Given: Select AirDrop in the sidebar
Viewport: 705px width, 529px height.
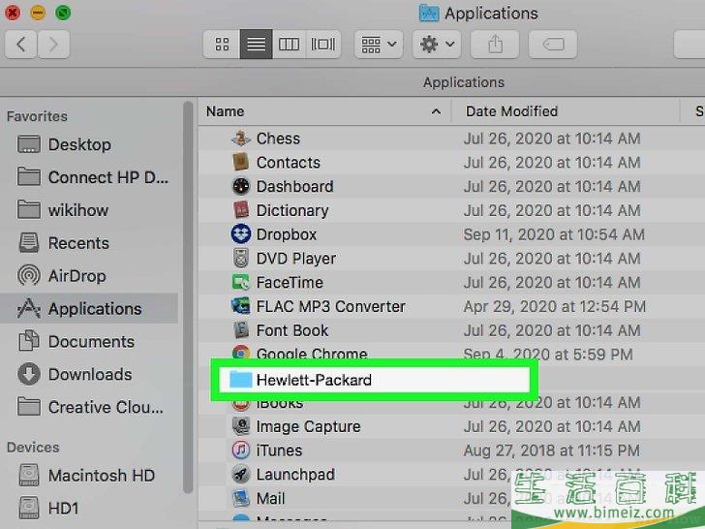Looking at the screenshot, I should tap(77, 276).
